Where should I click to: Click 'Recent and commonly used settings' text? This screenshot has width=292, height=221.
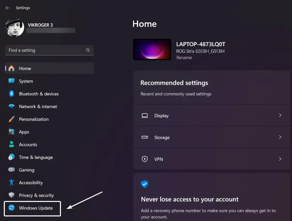pos(176,94)
